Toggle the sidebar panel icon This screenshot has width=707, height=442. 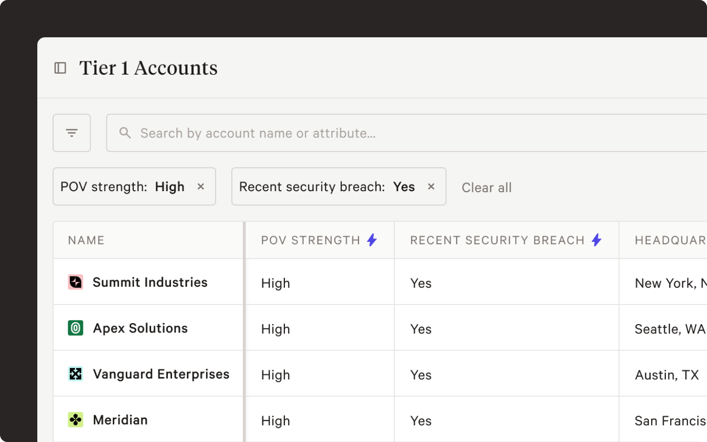[60, 68]
